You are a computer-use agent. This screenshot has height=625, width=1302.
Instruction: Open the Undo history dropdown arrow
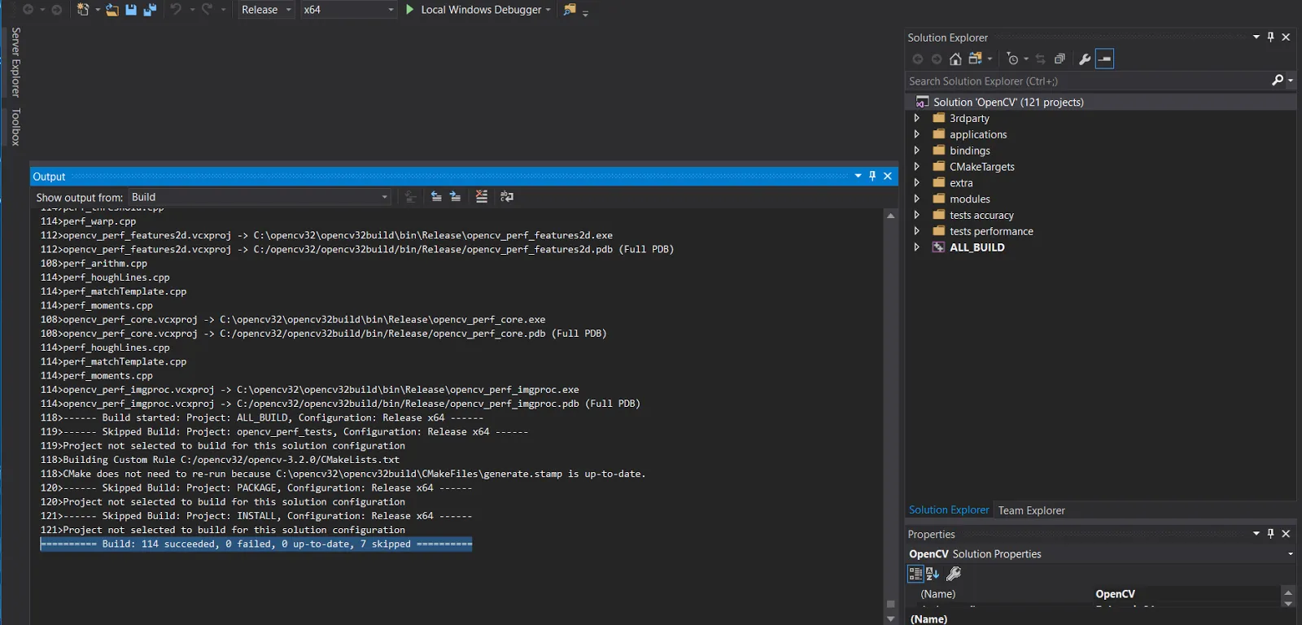192,10
